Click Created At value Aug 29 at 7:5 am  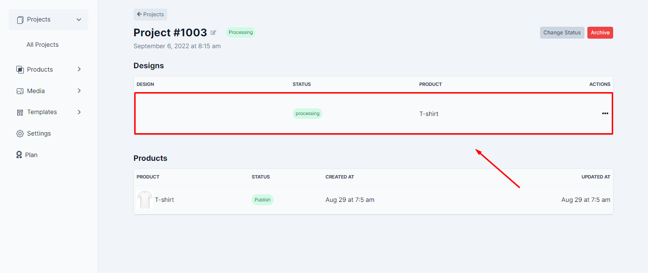350,199
